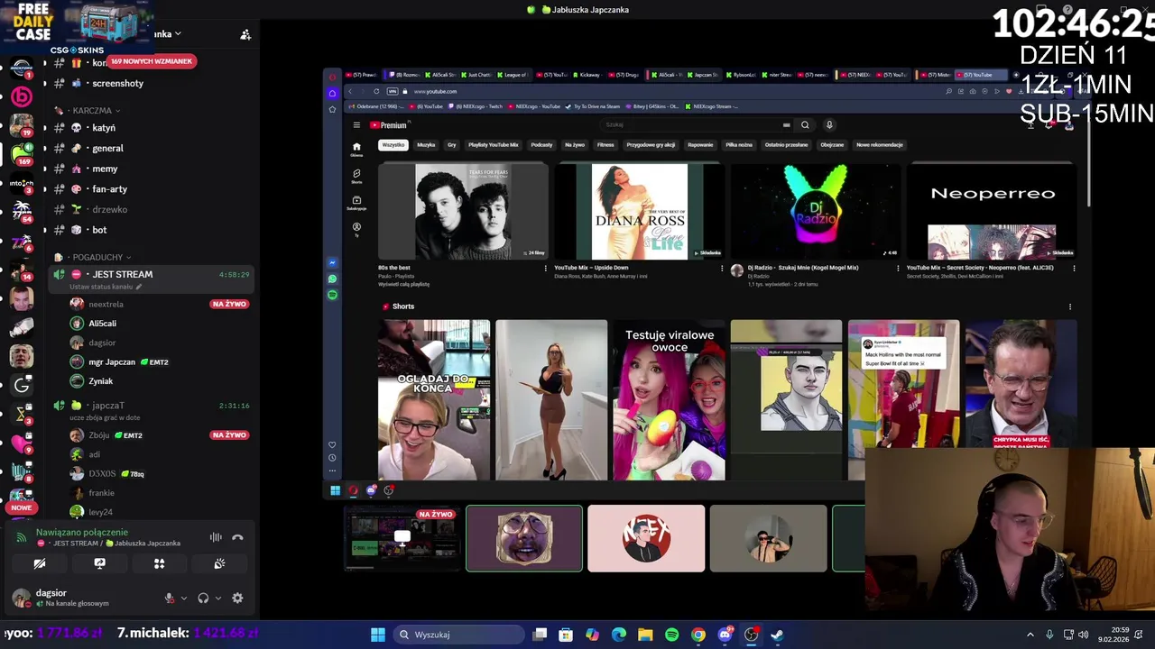Screen dimensions: 1155x649
Task: Click YouTube search magnifier button
Action: click(x=805, y=125)
